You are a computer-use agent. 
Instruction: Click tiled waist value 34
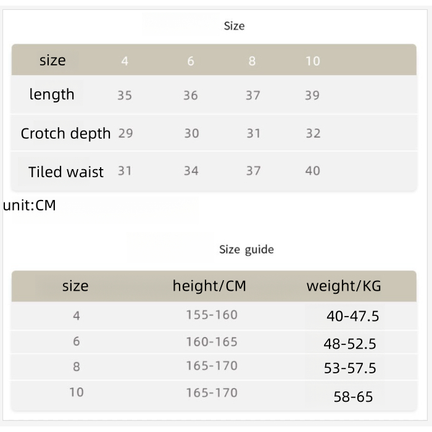(x=191, y=171)
